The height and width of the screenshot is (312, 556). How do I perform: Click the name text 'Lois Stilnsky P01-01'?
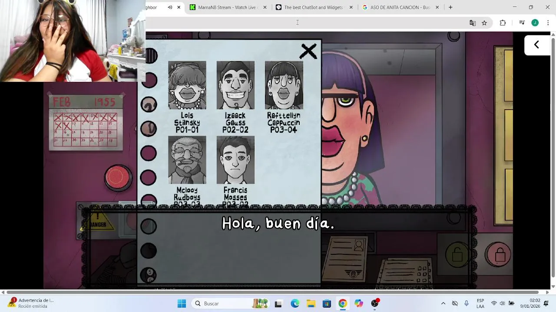(187, 123)
